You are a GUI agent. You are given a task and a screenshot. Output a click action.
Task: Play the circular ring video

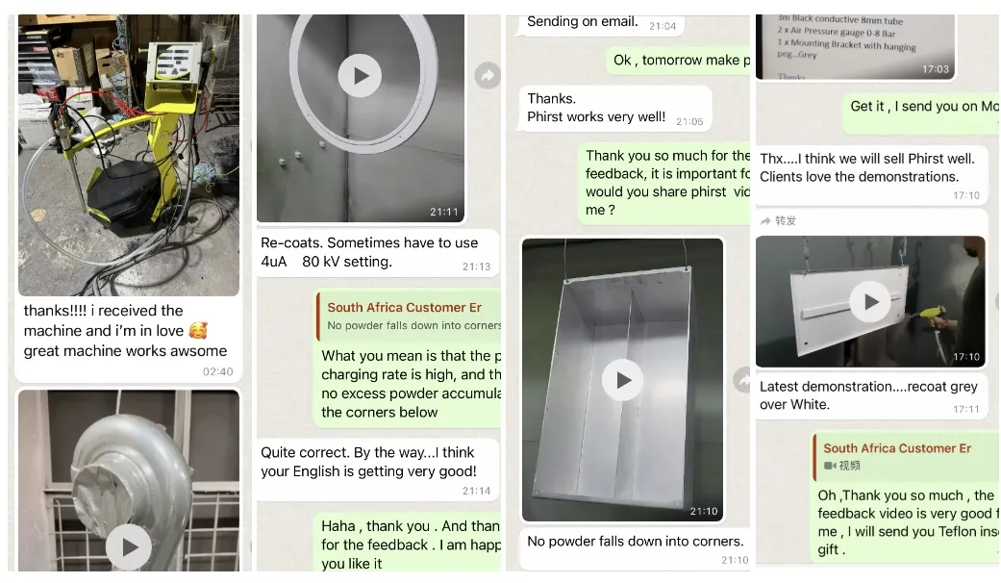tap(361, 76)
